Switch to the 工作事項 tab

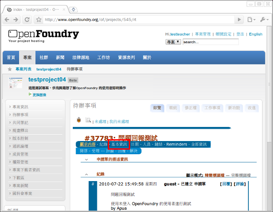212,108
